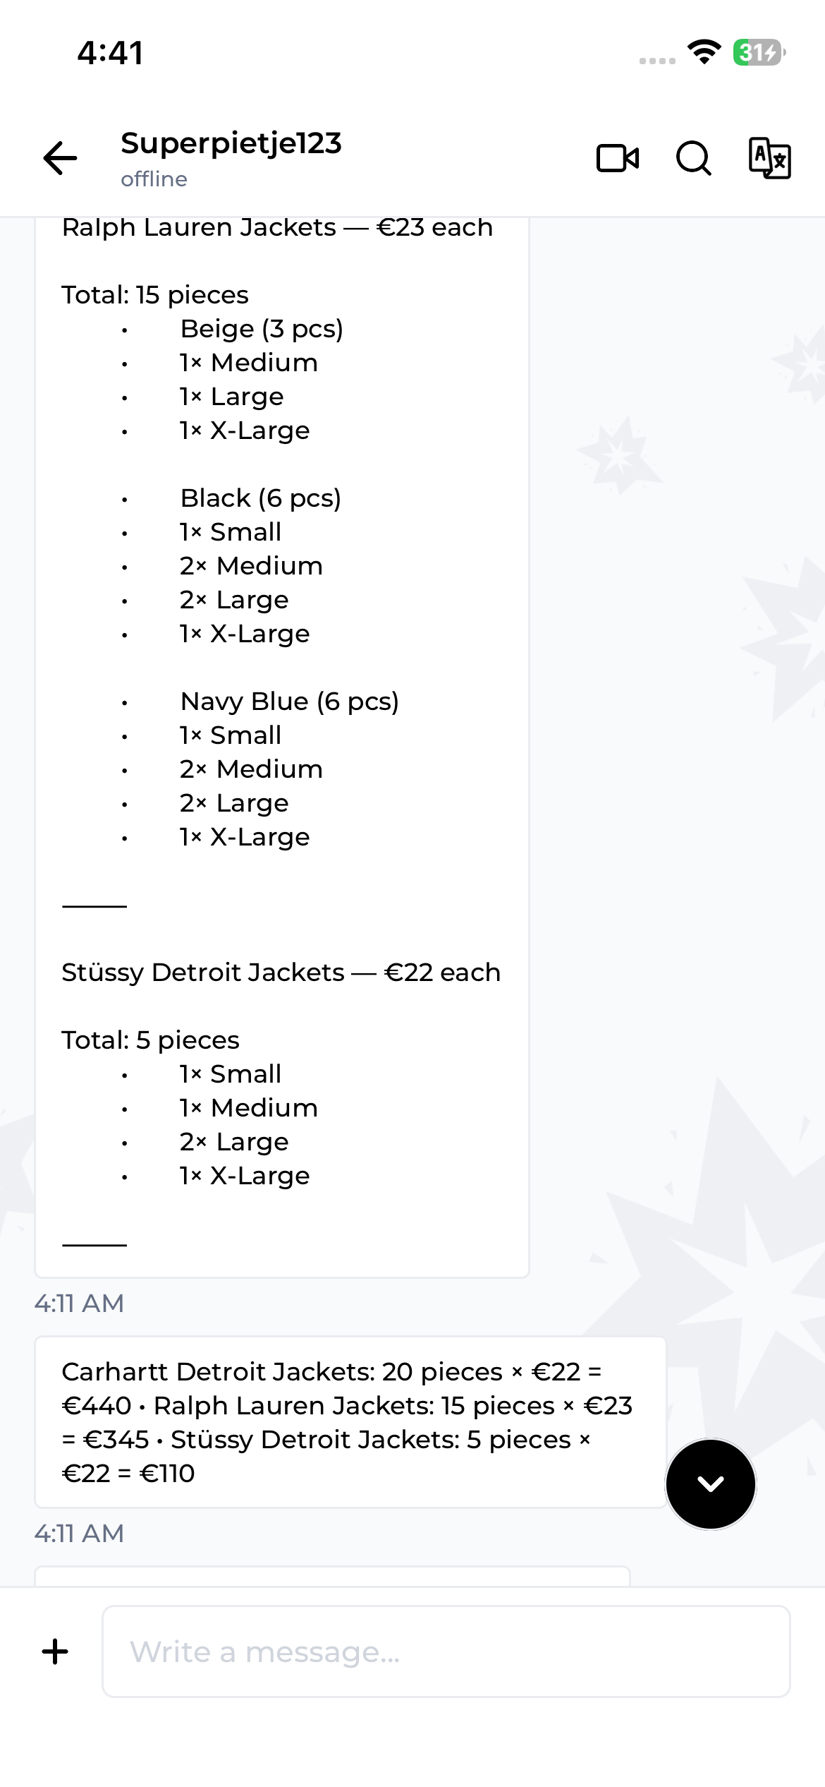
Task: Tap the 'Navy Blue (6 pcs)' line
Action: [x=289, y=702]
